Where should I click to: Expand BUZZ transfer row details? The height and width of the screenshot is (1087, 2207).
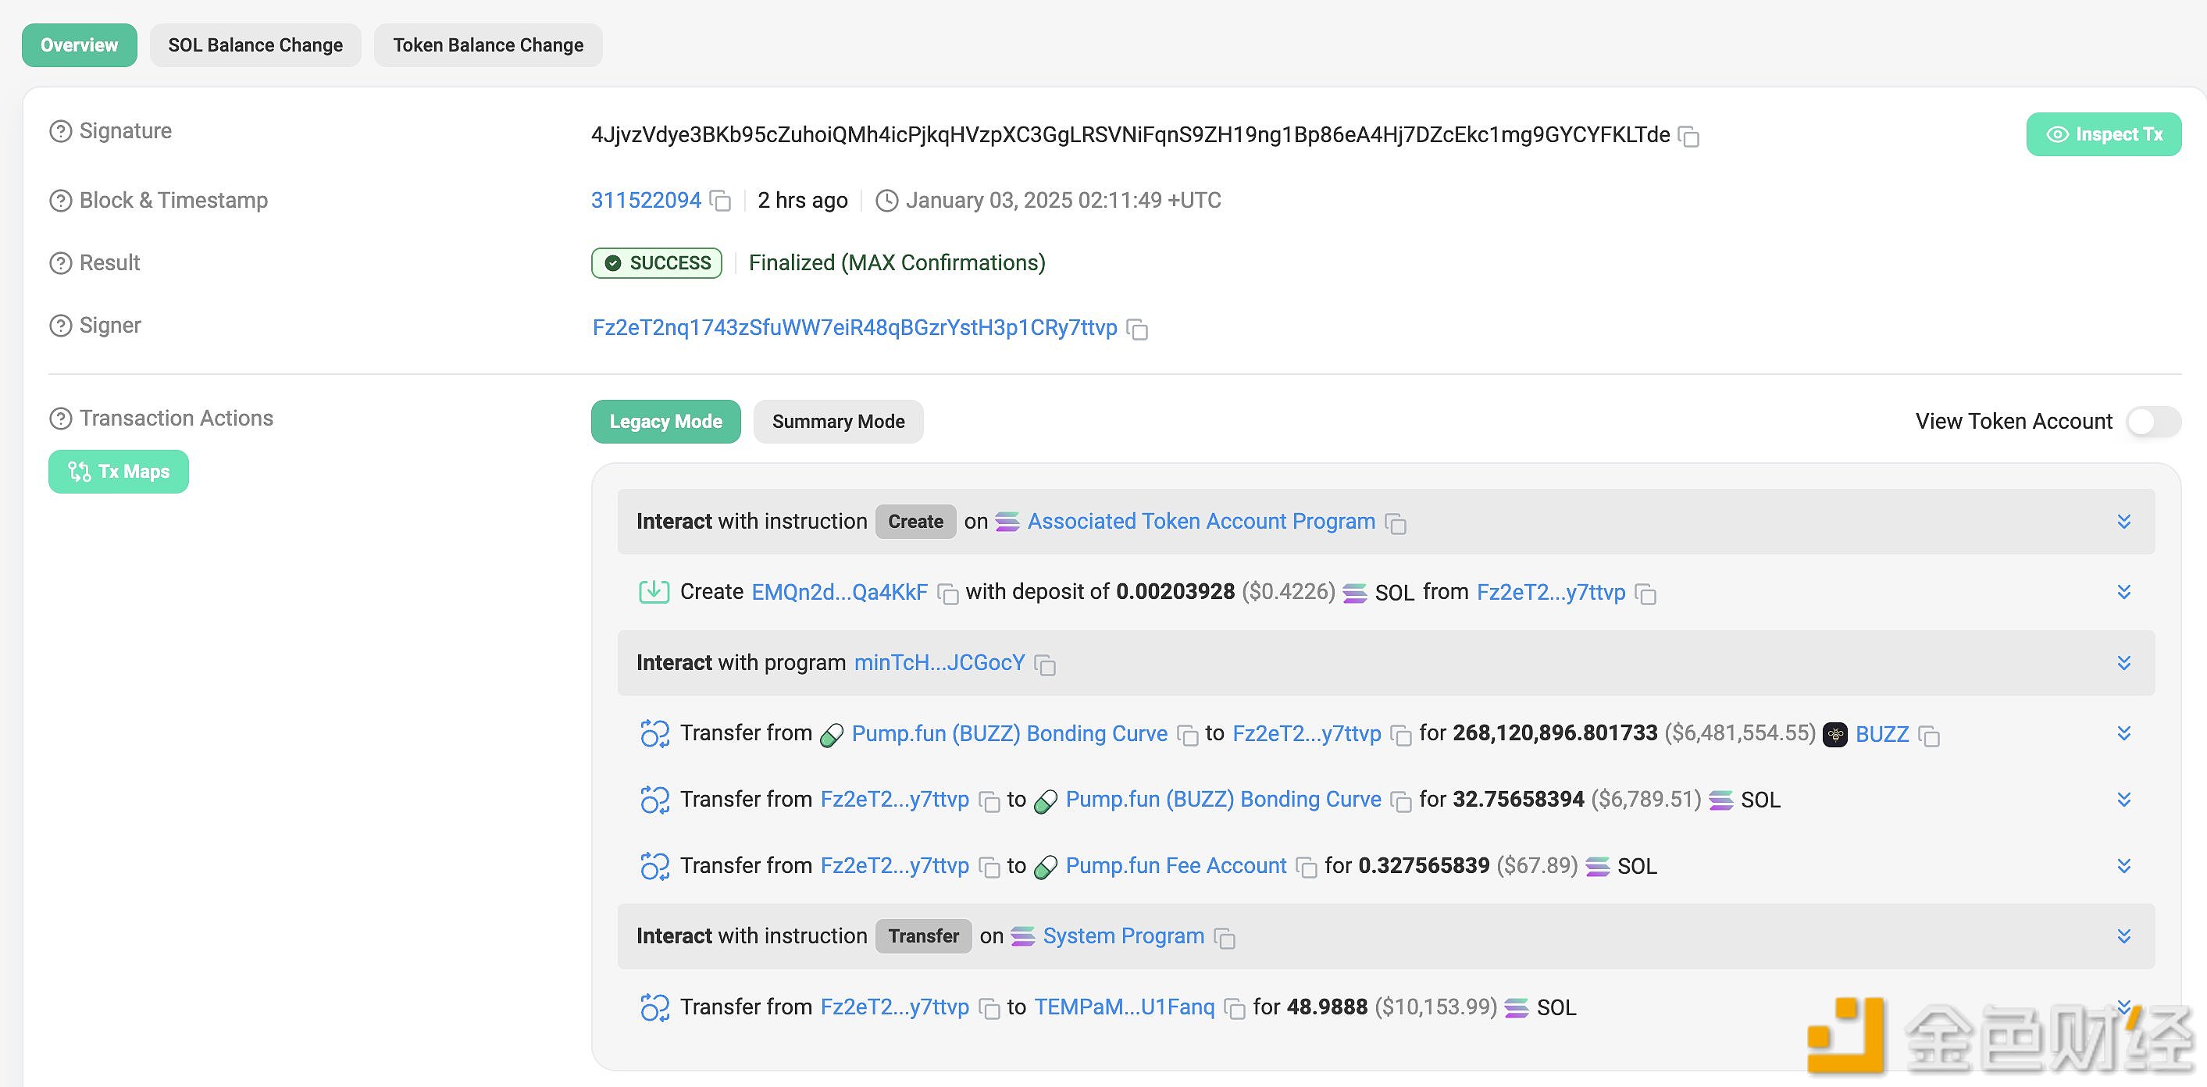coord(2124,733)
